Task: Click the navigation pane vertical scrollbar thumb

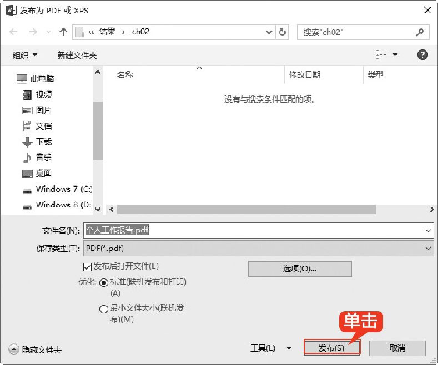Action: [98, 131]
